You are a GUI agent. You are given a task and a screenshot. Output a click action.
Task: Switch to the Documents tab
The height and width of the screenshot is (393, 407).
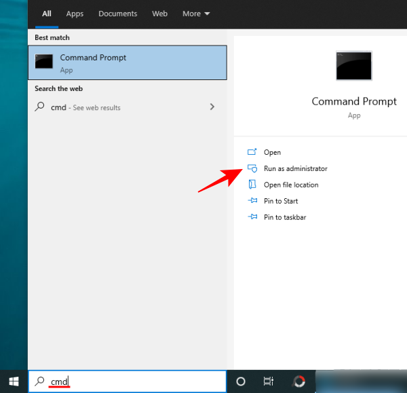[x=118, y=14]
